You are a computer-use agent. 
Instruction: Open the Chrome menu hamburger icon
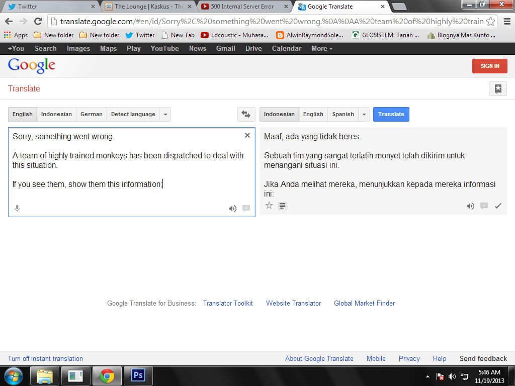coord(507,21)
